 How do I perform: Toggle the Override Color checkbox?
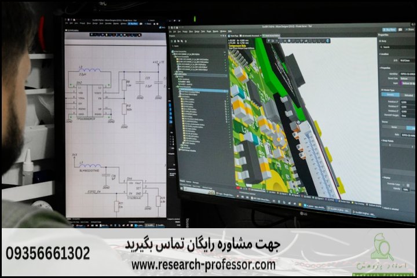click(404, 185)
